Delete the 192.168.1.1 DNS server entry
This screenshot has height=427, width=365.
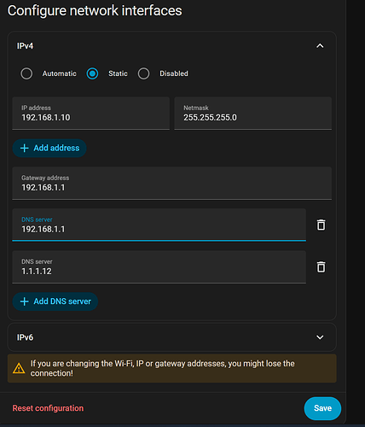point(321,225)
